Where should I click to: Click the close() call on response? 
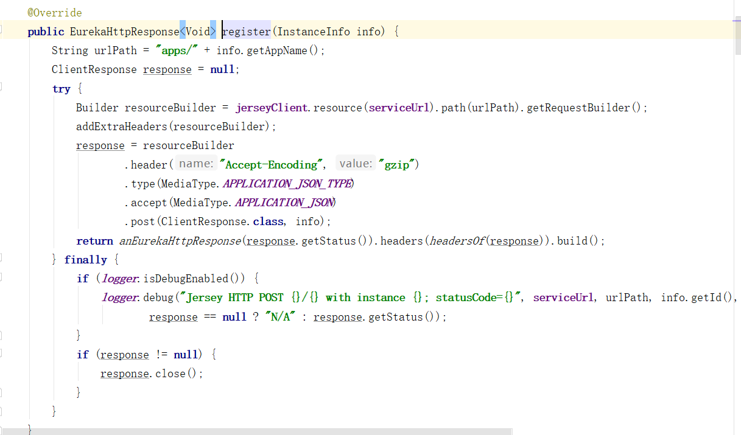176,374
